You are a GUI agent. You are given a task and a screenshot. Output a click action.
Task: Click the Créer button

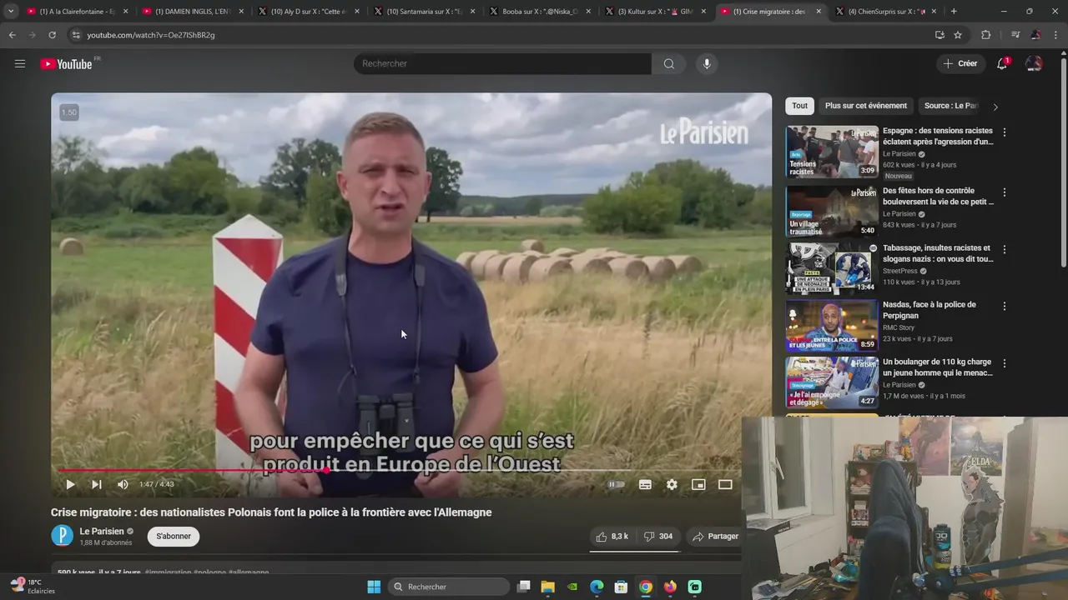tap(960, 63)
